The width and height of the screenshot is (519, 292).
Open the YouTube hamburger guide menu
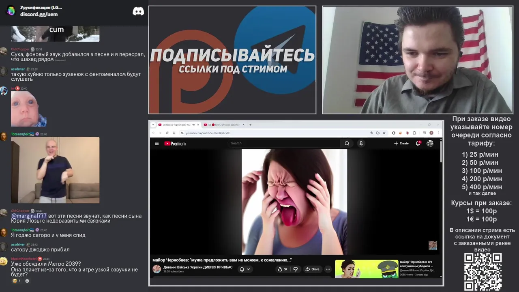[x=157, y=144]
